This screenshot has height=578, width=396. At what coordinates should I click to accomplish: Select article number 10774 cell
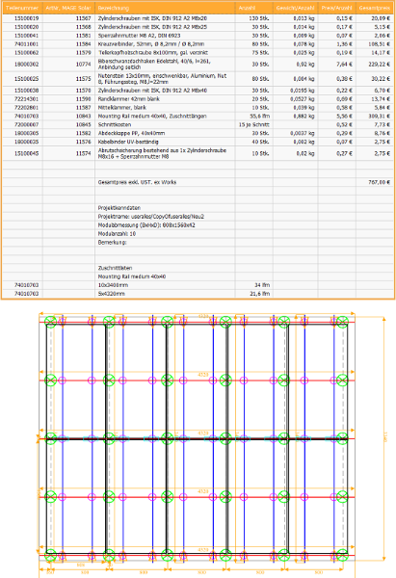pos(68,65)
